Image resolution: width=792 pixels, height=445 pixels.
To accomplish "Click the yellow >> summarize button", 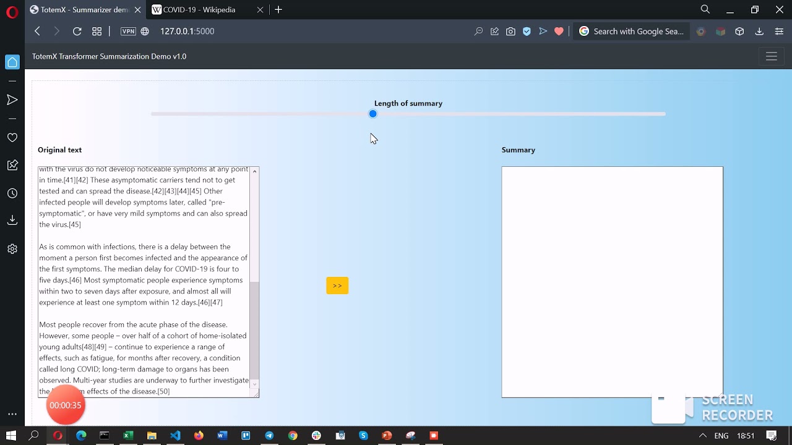I will point(337,286).
